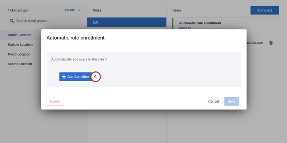Choose the Seattle Location ticket group

tap(20, 64)
